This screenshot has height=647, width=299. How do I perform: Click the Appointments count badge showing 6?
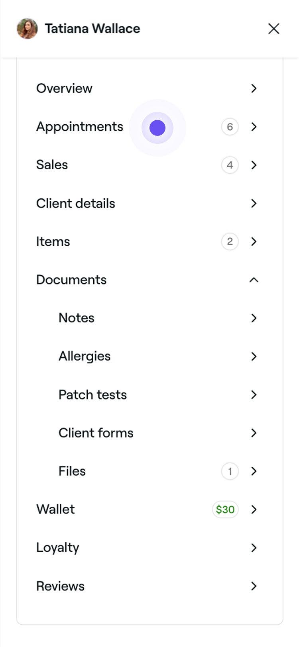tap(230, 127)
